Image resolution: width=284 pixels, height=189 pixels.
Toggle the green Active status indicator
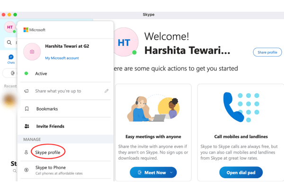(27, 74)
